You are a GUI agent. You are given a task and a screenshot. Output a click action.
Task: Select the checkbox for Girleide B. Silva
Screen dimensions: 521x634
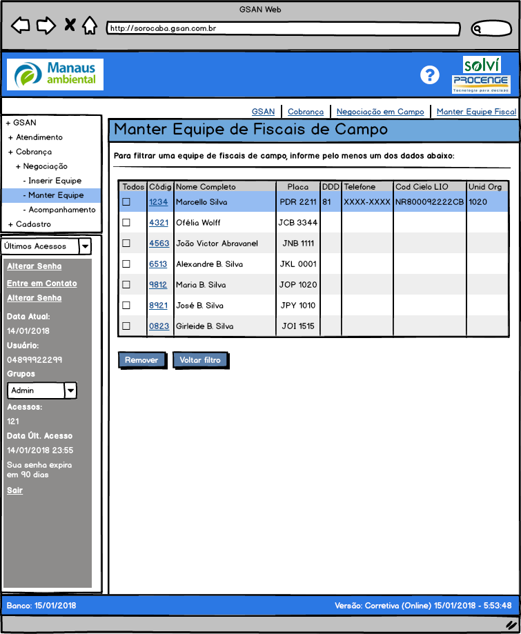click(126, 326)
